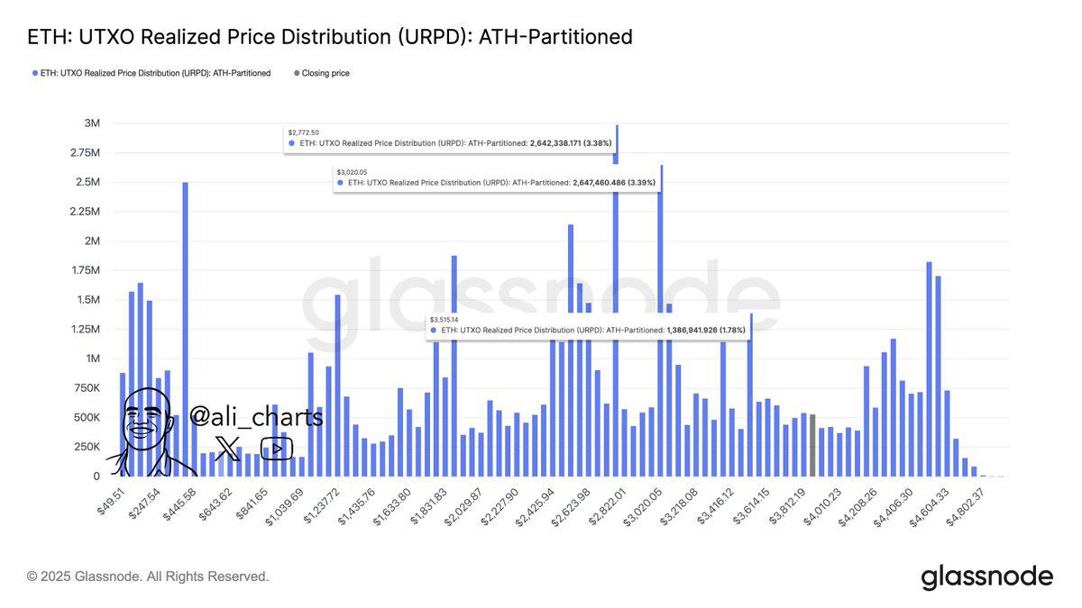
Task: Click the glassnode logo at bottom right
Action: 986,576
